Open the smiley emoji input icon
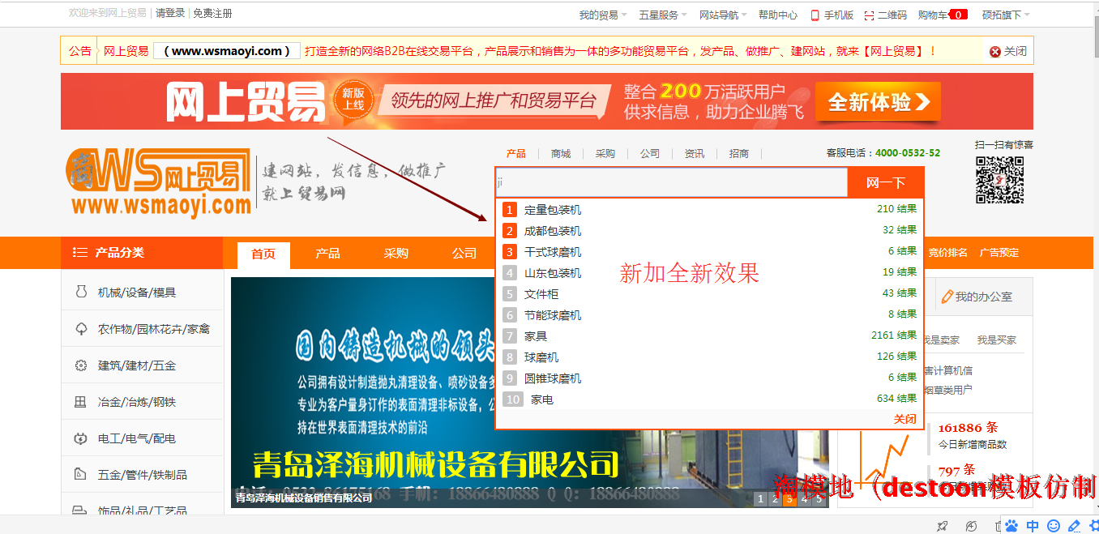1099x534 pixels. [1054, 526]
